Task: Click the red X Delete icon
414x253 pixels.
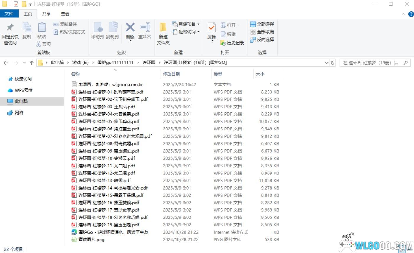Action: coord(130,28)
